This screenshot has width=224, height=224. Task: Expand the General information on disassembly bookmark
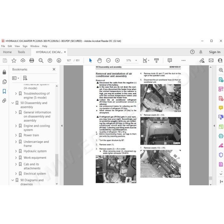[x=16, y=112]
